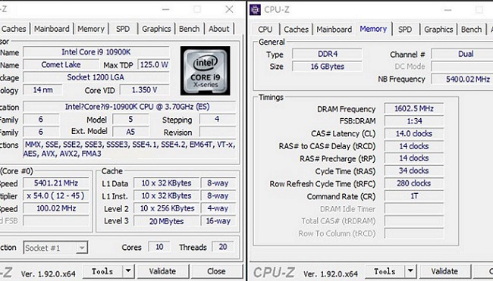
Task: Click the '14.0 clocks' CAS Latency value
Action: (414, 133)
